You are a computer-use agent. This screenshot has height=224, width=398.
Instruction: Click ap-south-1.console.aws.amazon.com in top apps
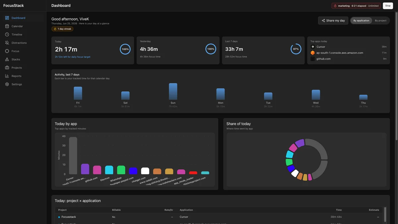coord(340,53)
